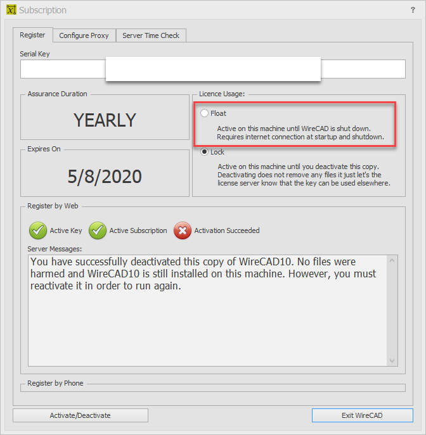Click the Active Key green checkmark icon
This screenshot has width=426, height=435.
(x=38, y=230)
